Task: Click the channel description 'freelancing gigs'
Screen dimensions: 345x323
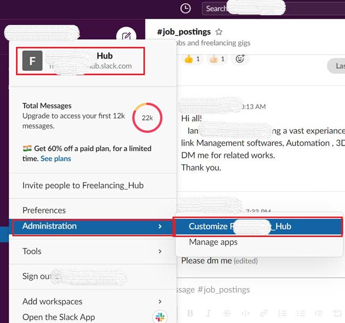Action: (x=226, y=43)
